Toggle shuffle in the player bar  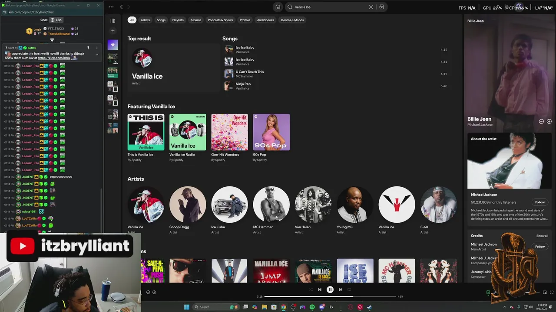tap(311, 289)
